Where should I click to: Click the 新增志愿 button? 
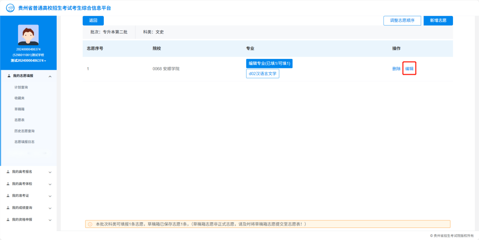click(438, 20)
